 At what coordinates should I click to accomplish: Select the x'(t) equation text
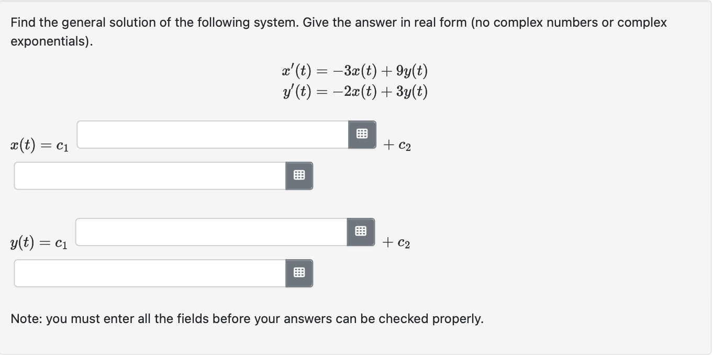tap(354, 71)
